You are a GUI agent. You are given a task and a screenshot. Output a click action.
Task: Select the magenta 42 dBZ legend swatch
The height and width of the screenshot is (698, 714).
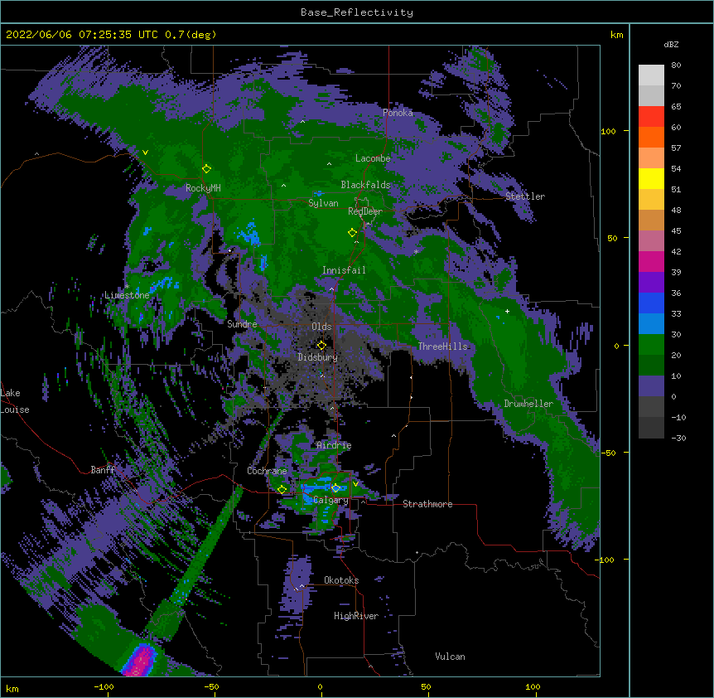(x=651, y=261)
